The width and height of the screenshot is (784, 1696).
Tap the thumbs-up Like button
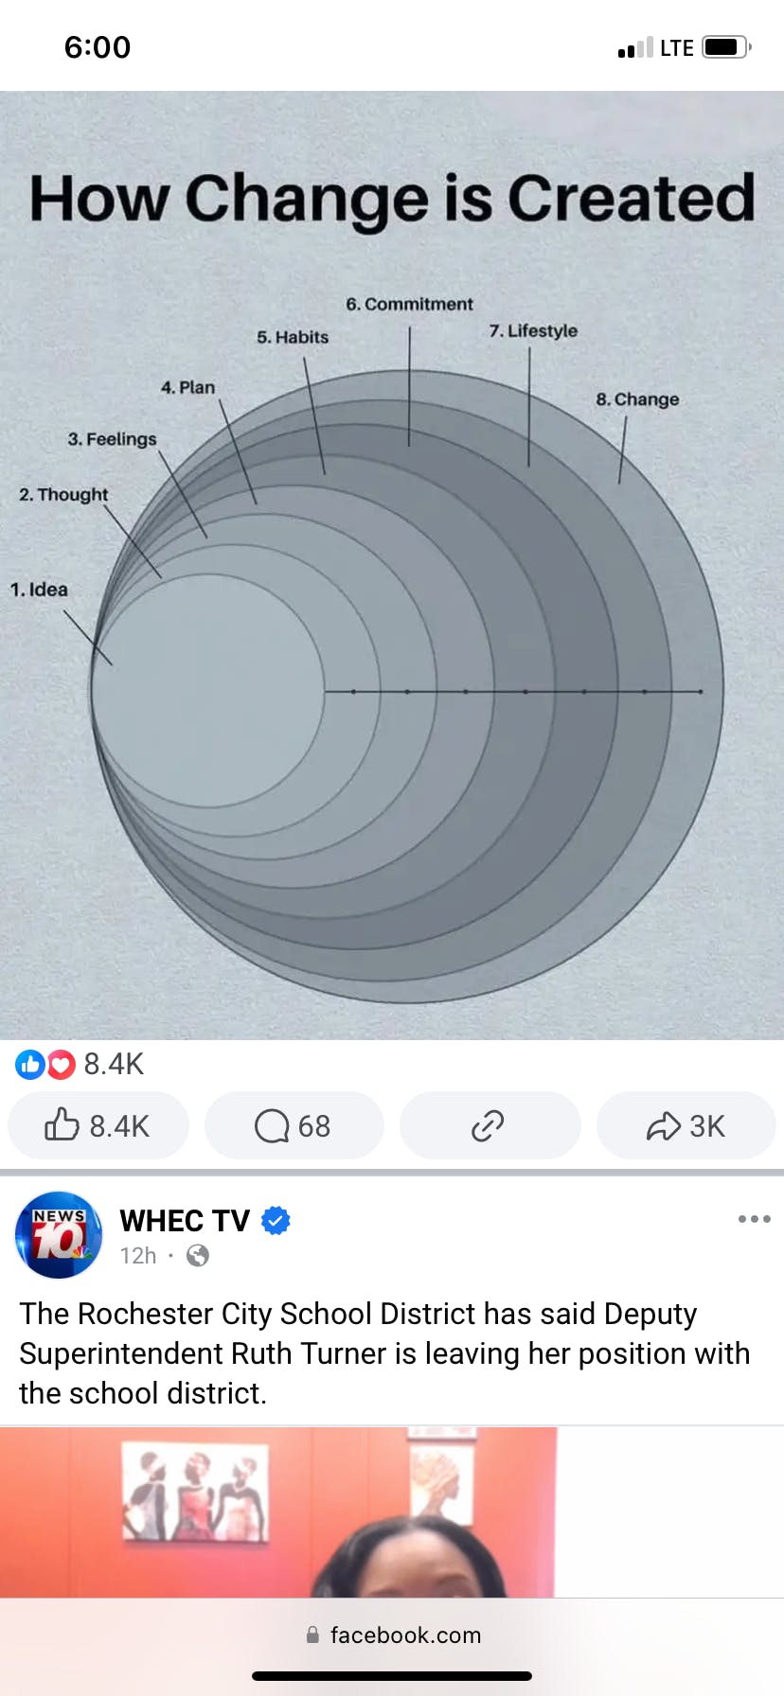[98, 1125]
